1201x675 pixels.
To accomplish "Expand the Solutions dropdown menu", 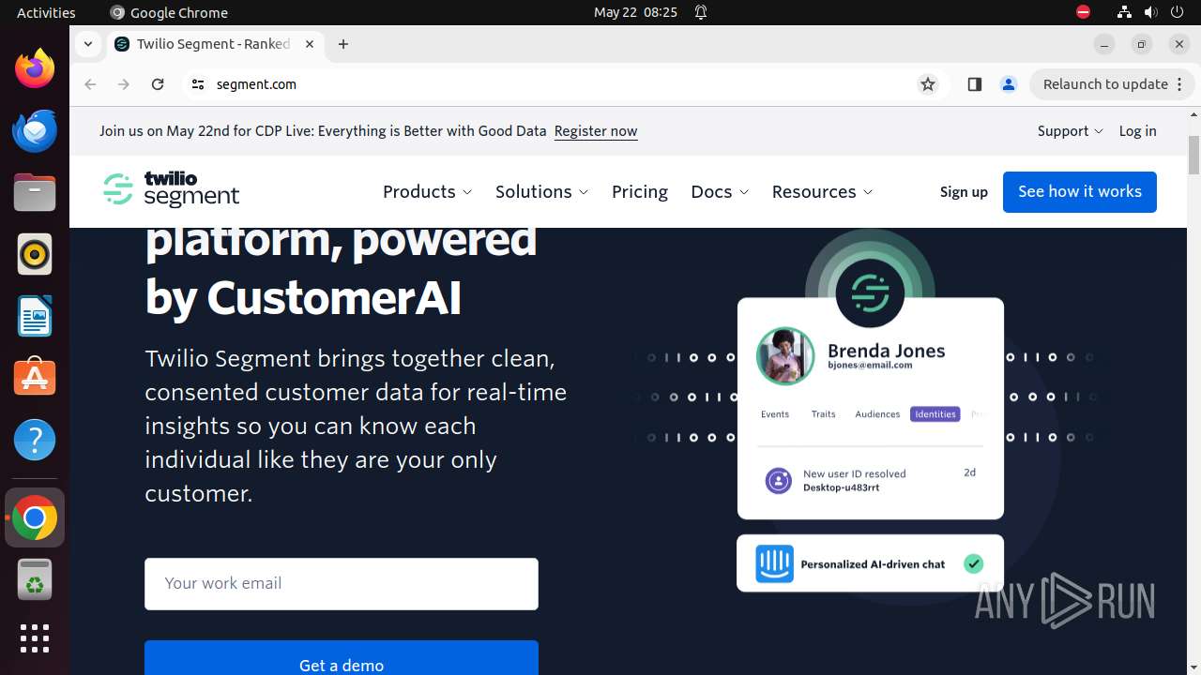I will (542, 191).
